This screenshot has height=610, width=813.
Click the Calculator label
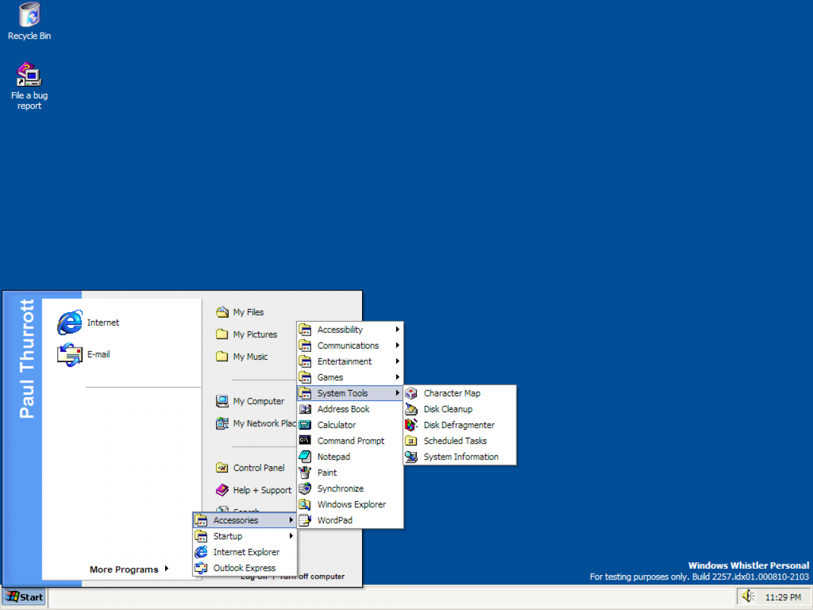pos(337,425)
